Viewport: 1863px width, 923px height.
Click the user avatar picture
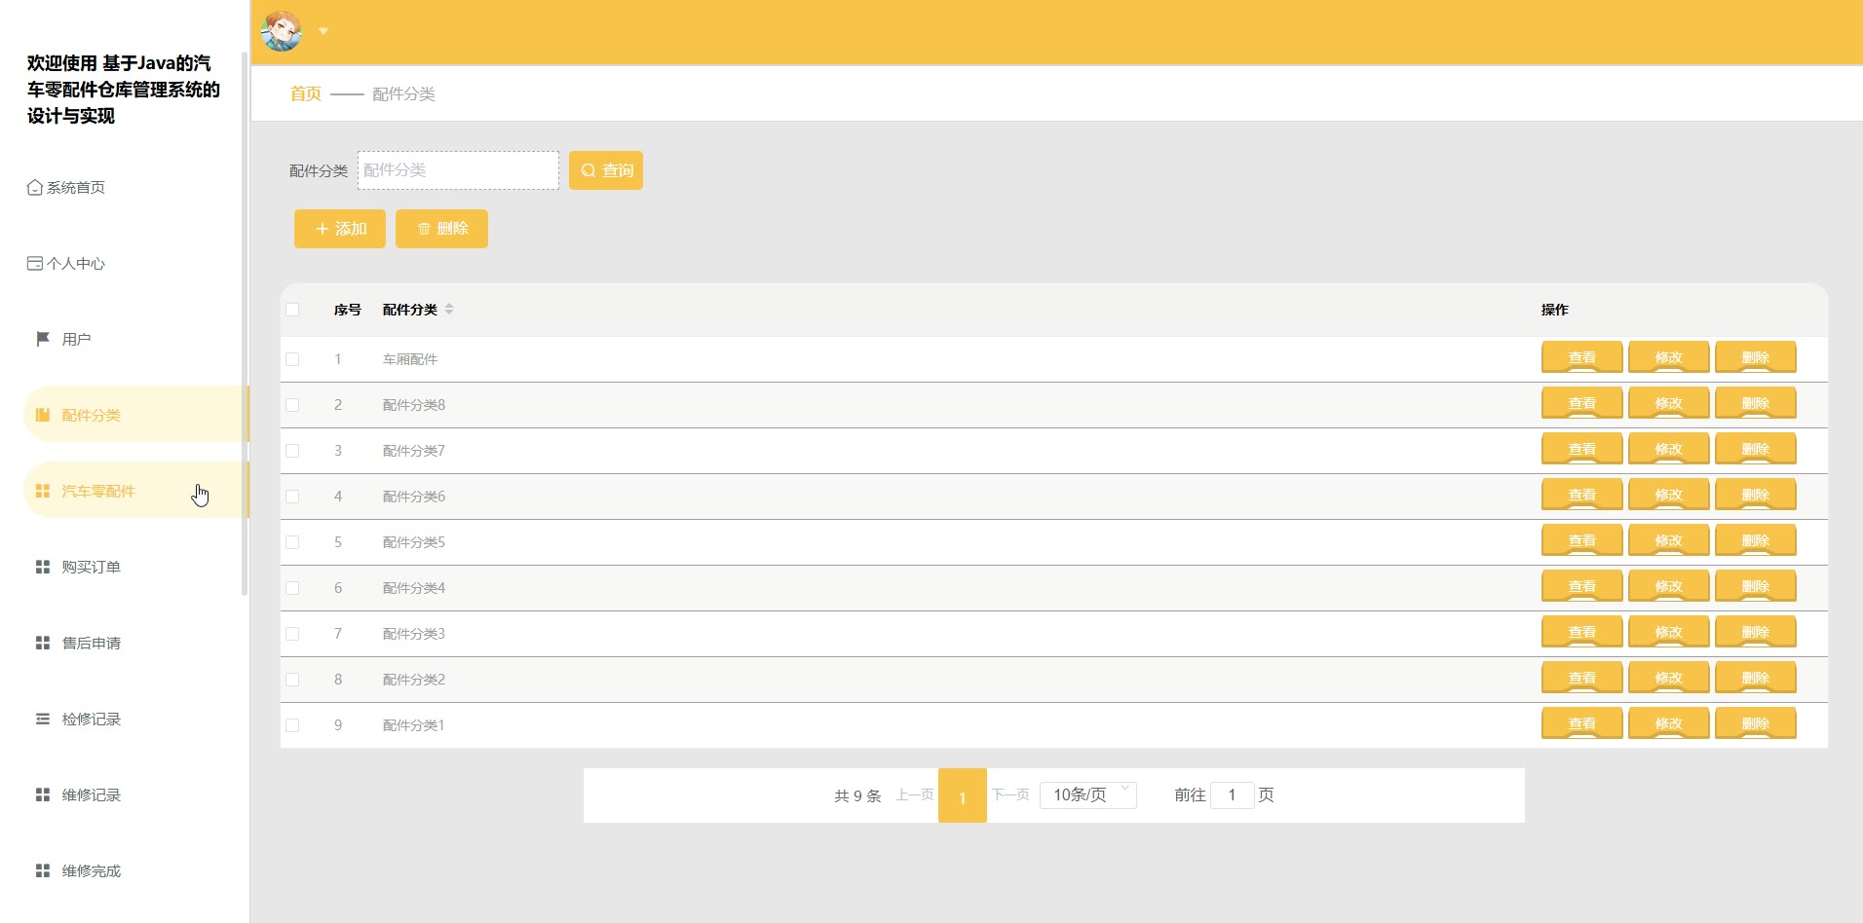282,31
